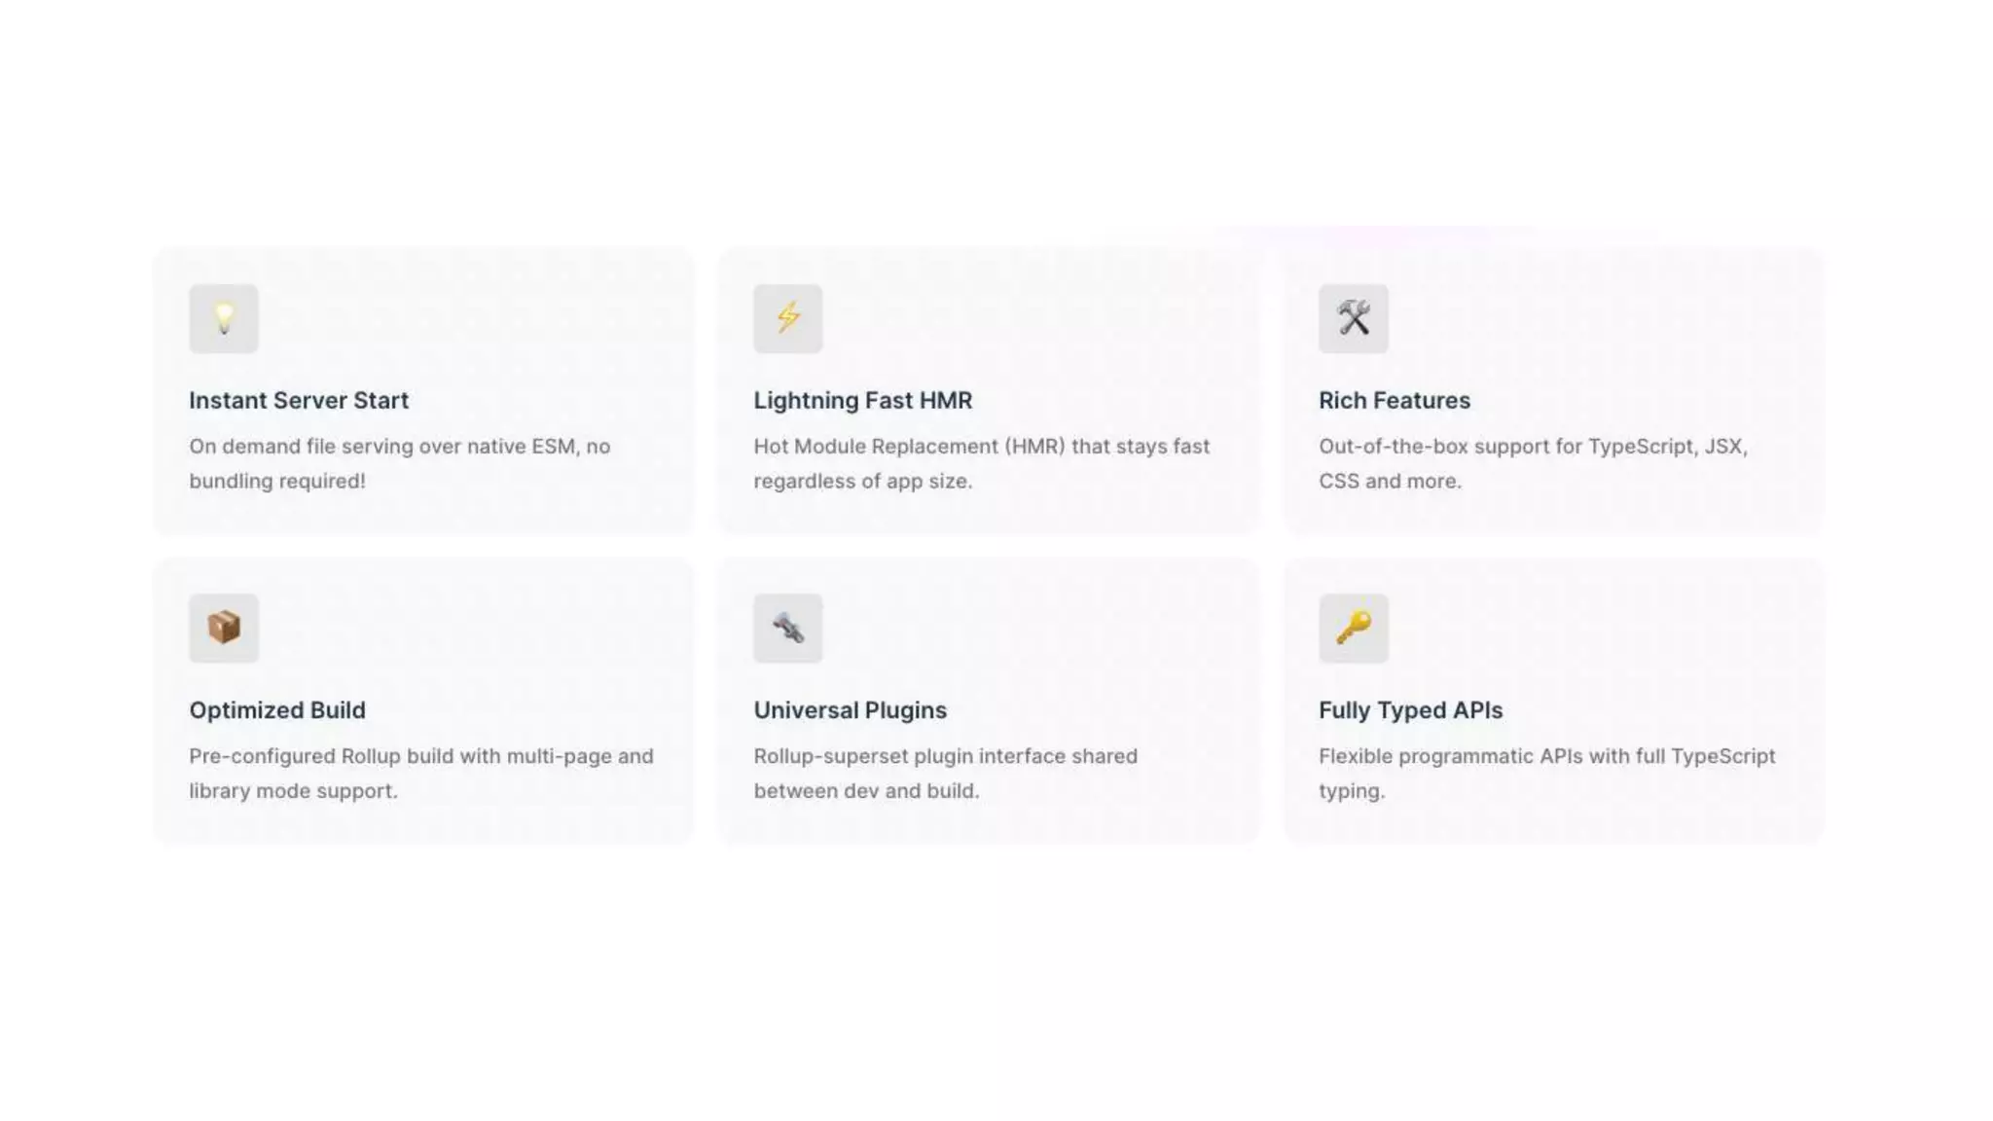Click the package box icon
1993x1121 pixels.
point(224,628)
